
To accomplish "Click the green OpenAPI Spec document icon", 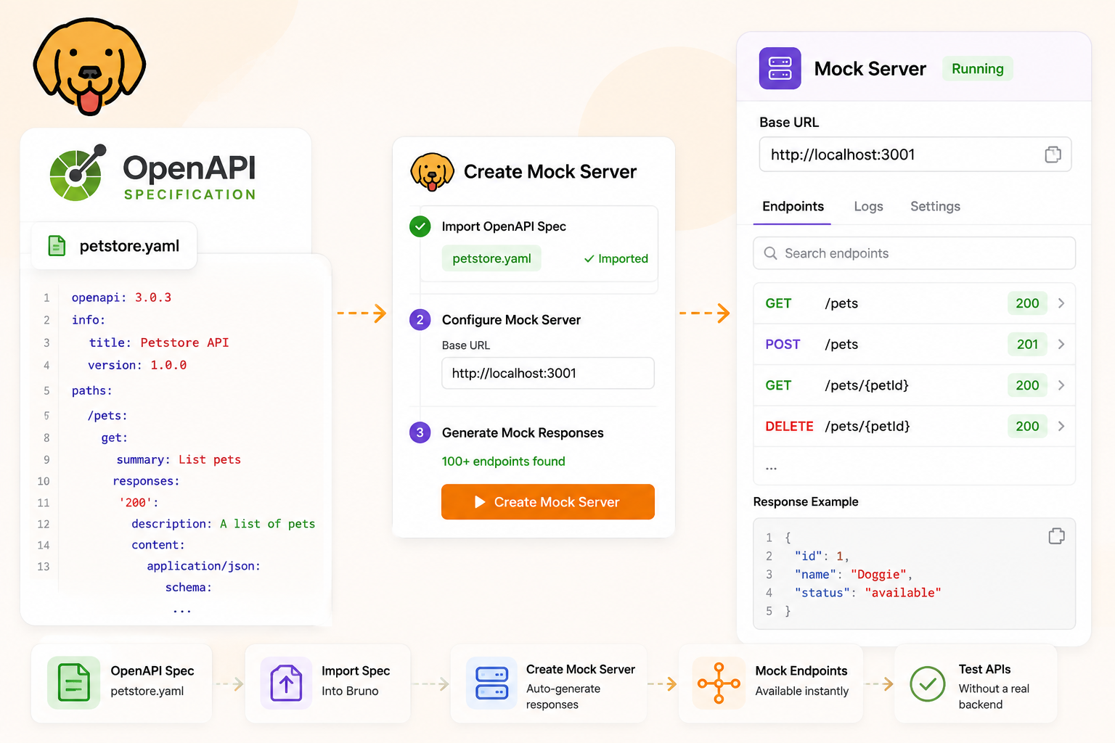I will [73, 683].
